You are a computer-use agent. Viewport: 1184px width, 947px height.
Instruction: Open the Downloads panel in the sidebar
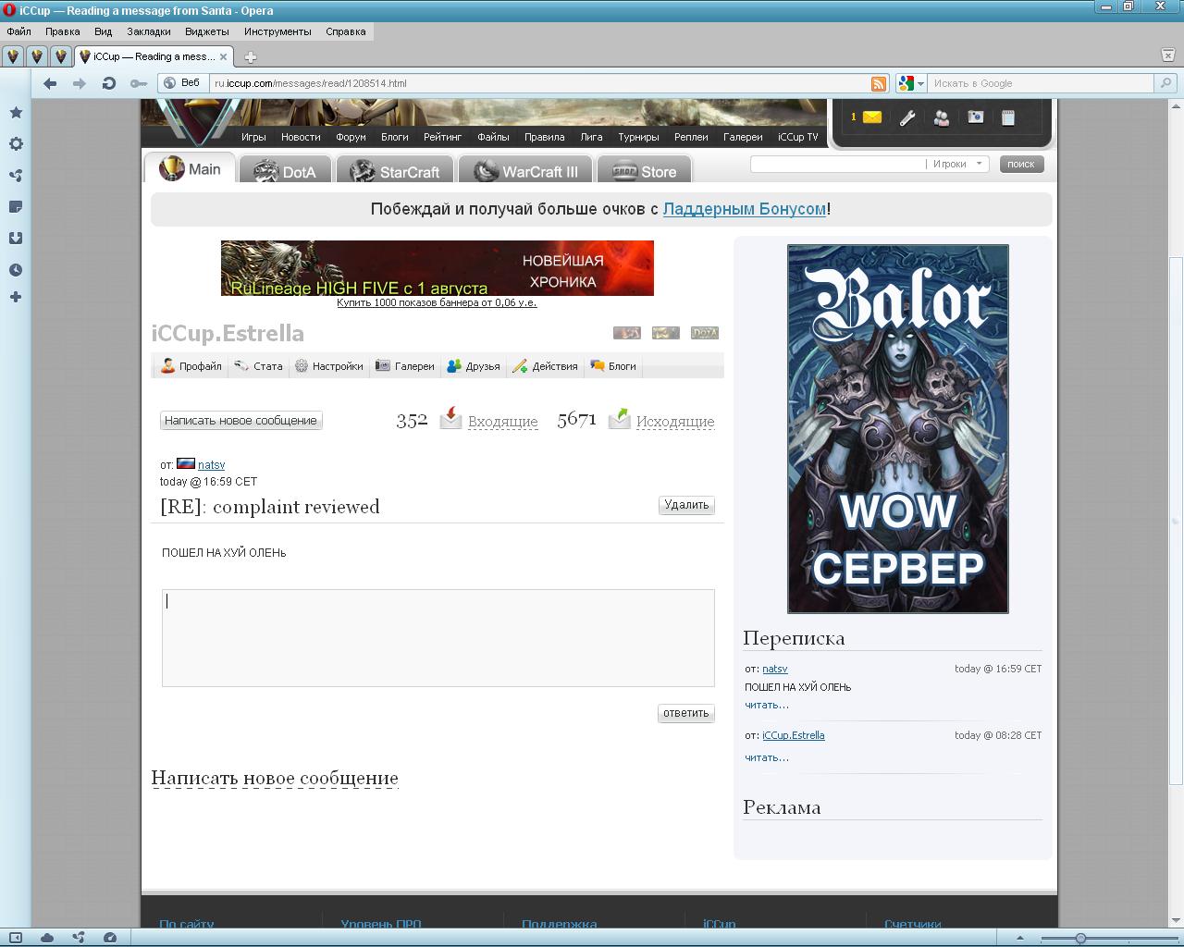16,239
